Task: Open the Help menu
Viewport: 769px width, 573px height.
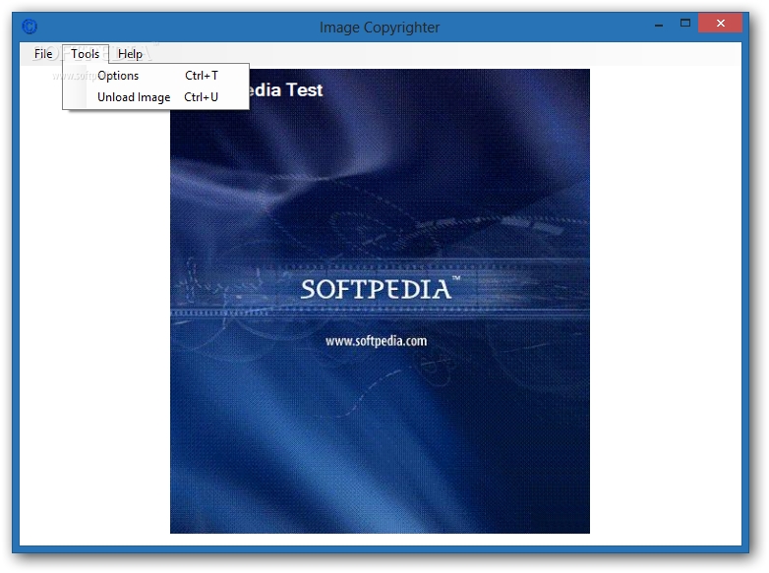Action: tap(130, 53)
